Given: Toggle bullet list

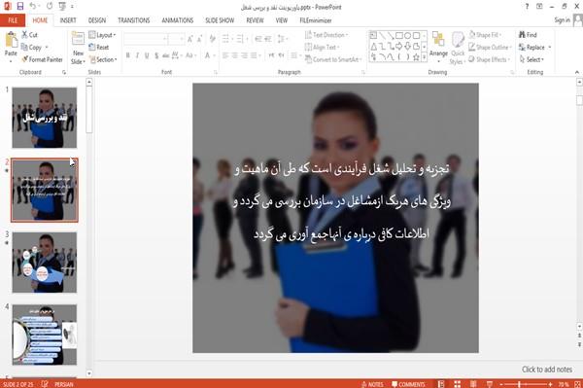Looking at the screenshot, I should pyautogui.click(x=226, y=39).
